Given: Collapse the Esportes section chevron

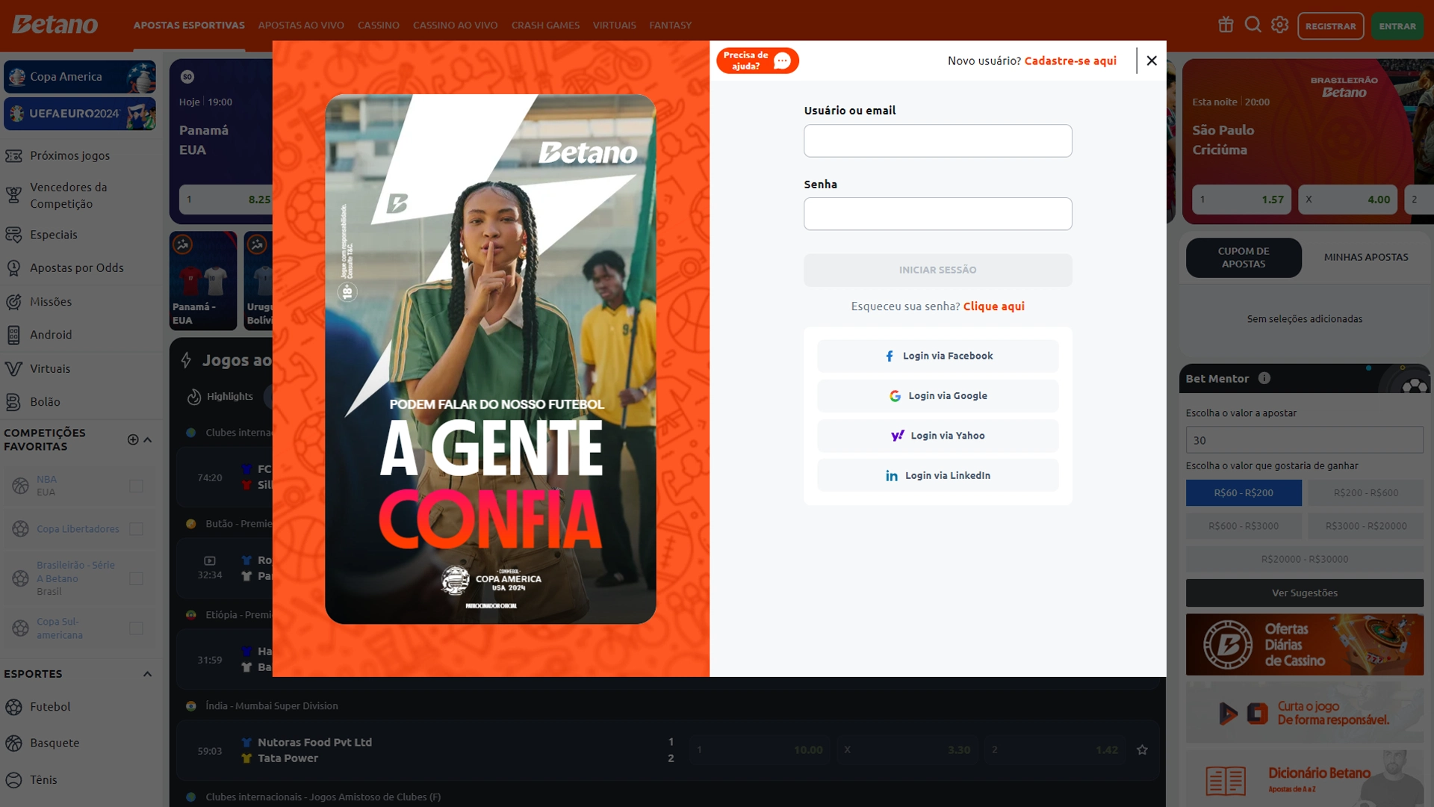Looking at the screenshot, I should (x=148, y=674).
